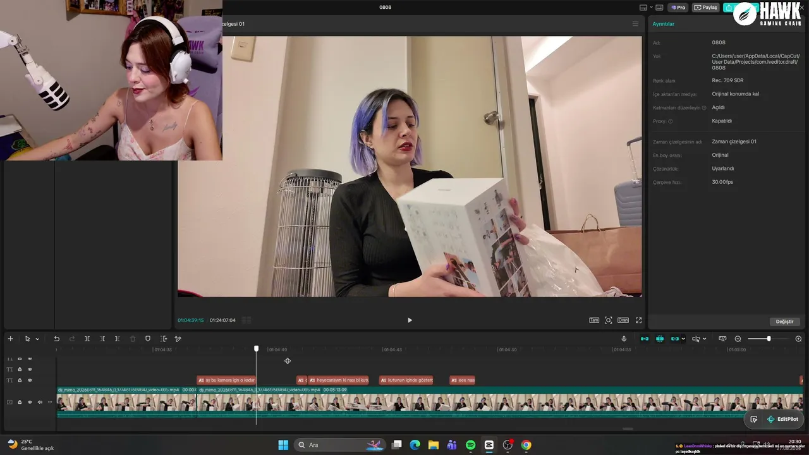The image size is (809, 455).
Task: Open the CapCut taskbar icon
Action: 489,445
